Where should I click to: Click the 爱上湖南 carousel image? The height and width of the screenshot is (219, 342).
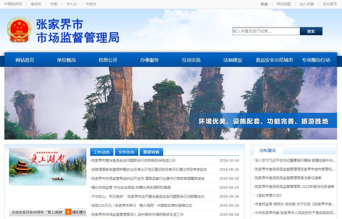point(48,167)
